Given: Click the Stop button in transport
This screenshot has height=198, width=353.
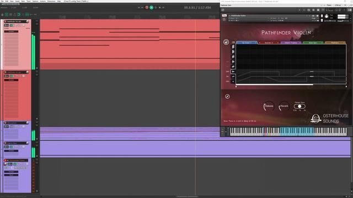Looking at the screenshot, I should (159, 7).
